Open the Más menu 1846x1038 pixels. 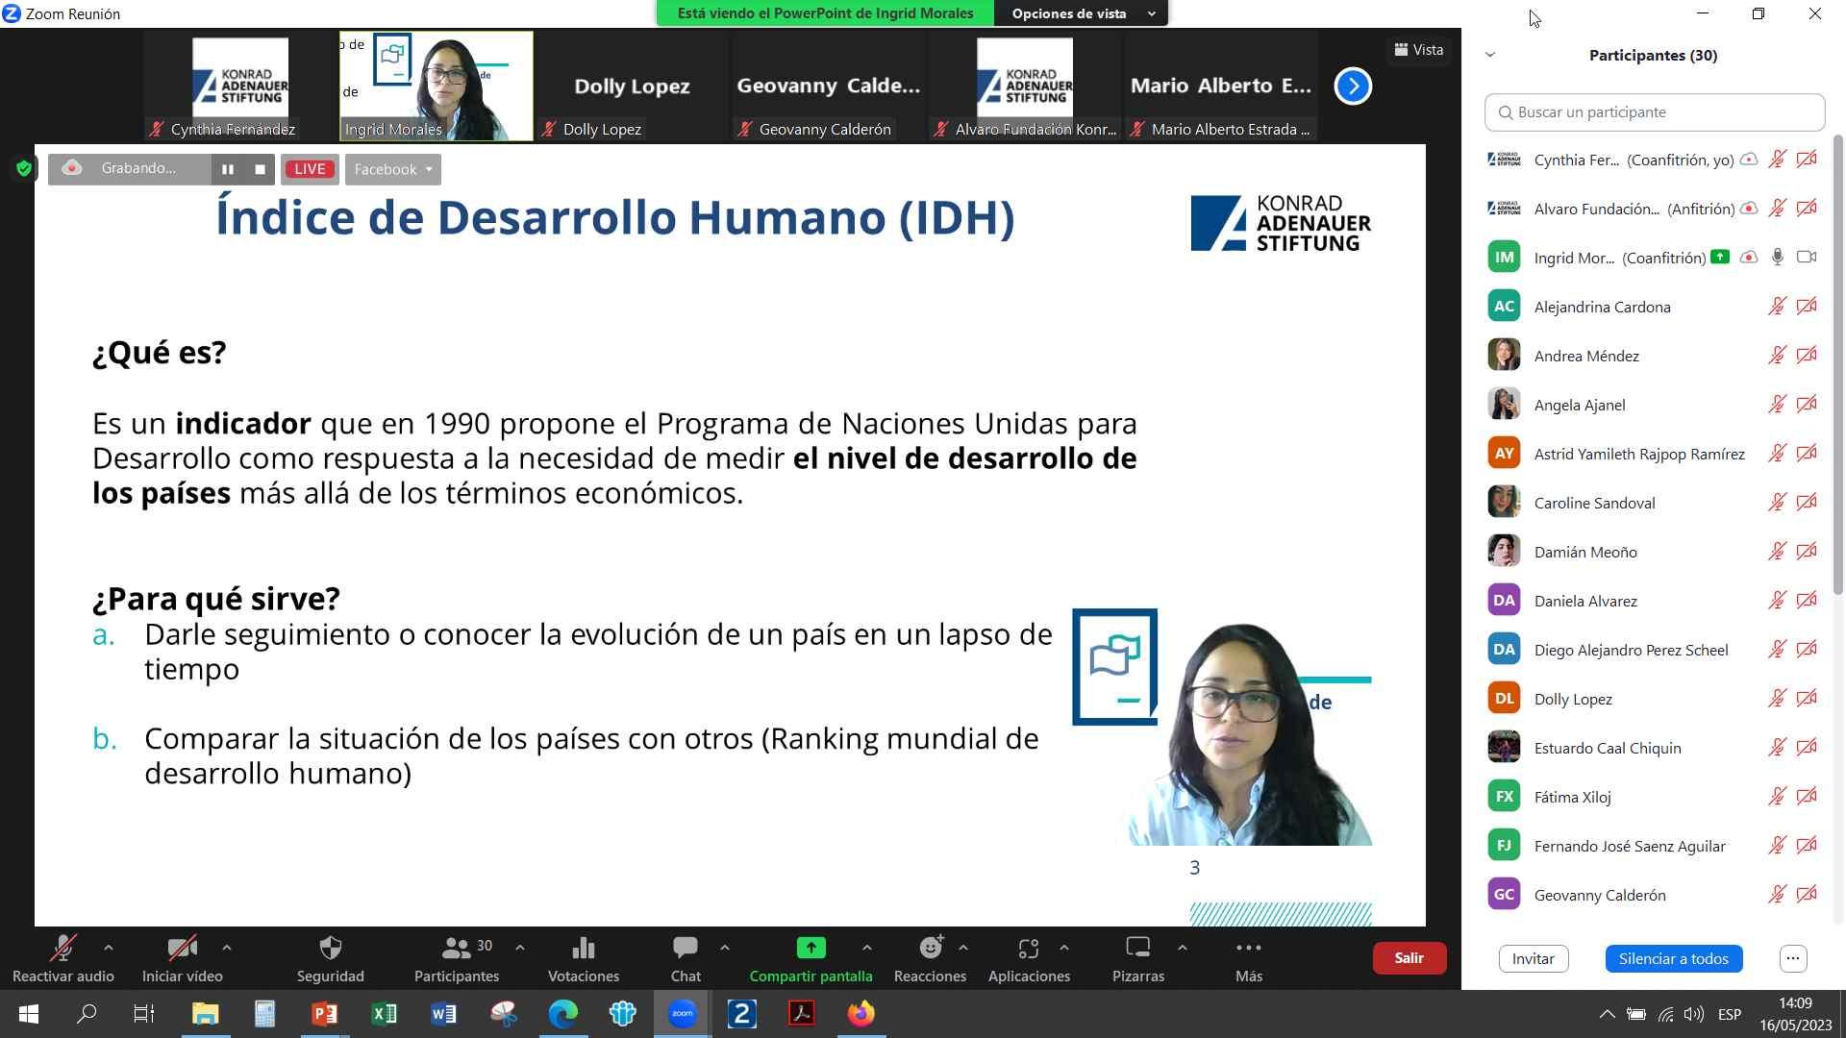tap(1248, 949)
